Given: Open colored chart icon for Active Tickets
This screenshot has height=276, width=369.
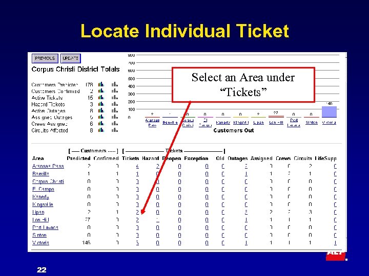Looking at the screenshot, I should pos(101,98).
